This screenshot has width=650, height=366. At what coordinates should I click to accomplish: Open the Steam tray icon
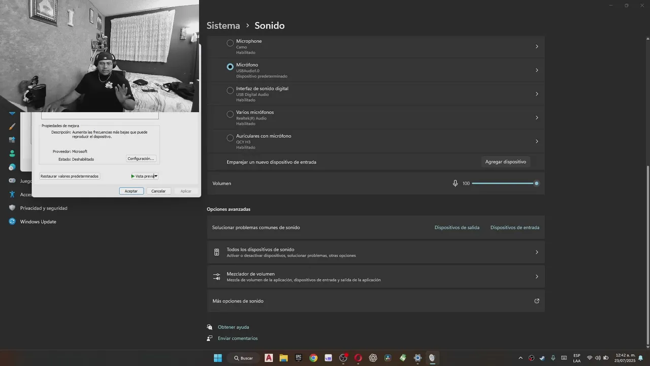pyautogui.click(x=542, y=358)
